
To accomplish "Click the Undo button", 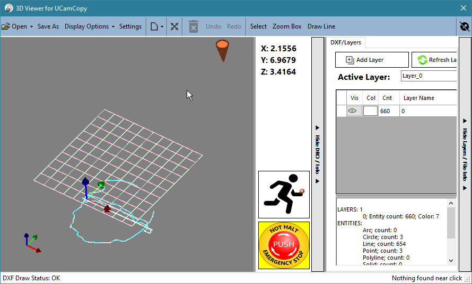I will (213, 26).
